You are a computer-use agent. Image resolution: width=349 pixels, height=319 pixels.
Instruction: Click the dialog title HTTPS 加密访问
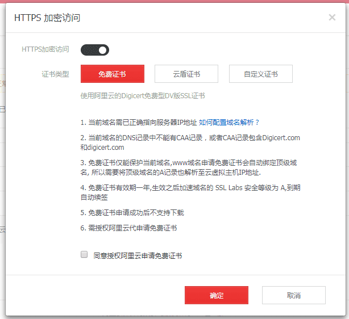pos(47,18)
